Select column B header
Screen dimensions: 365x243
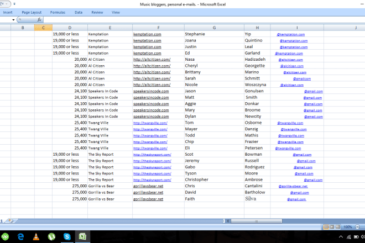pyautogui.click(x=23, y=28)
